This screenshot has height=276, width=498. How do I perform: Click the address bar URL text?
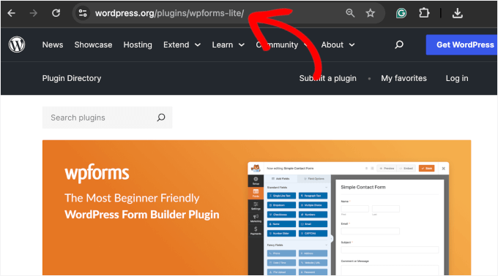[x=170, y=13]
